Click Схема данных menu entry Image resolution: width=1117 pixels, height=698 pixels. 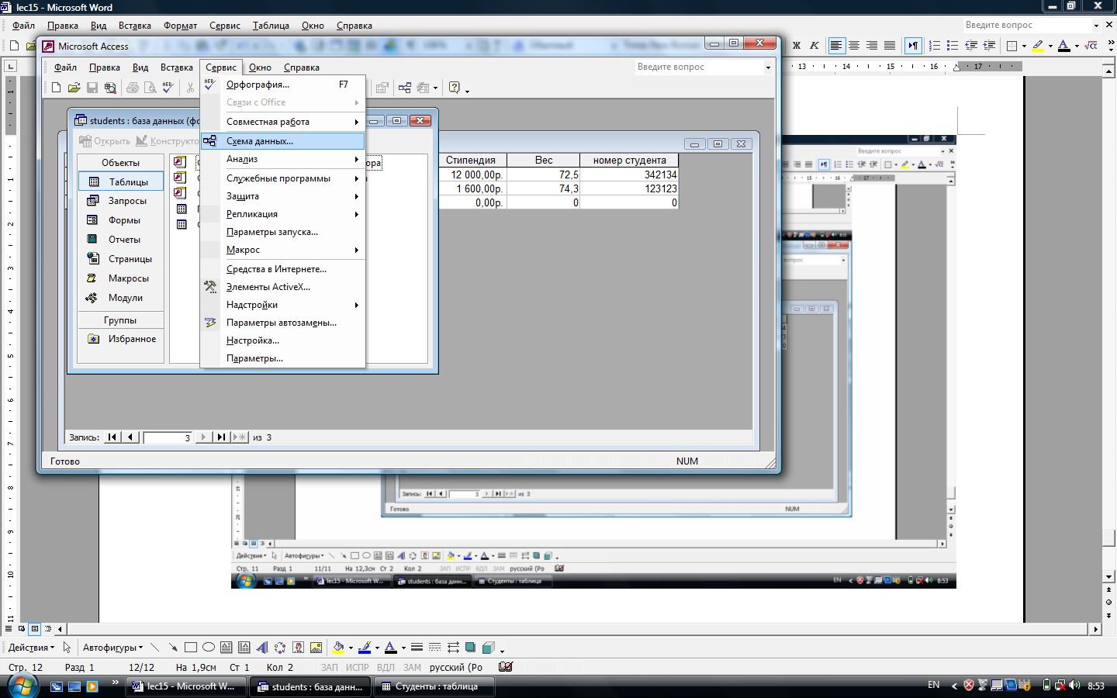coord(282,141)
